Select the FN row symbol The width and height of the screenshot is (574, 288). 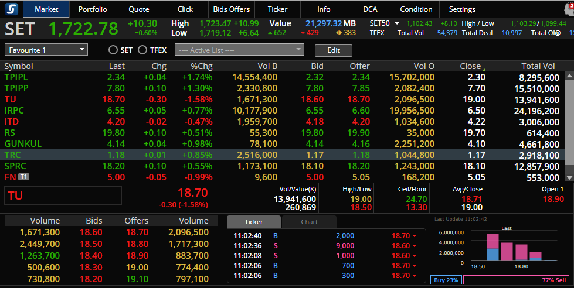tap(10, 177)
